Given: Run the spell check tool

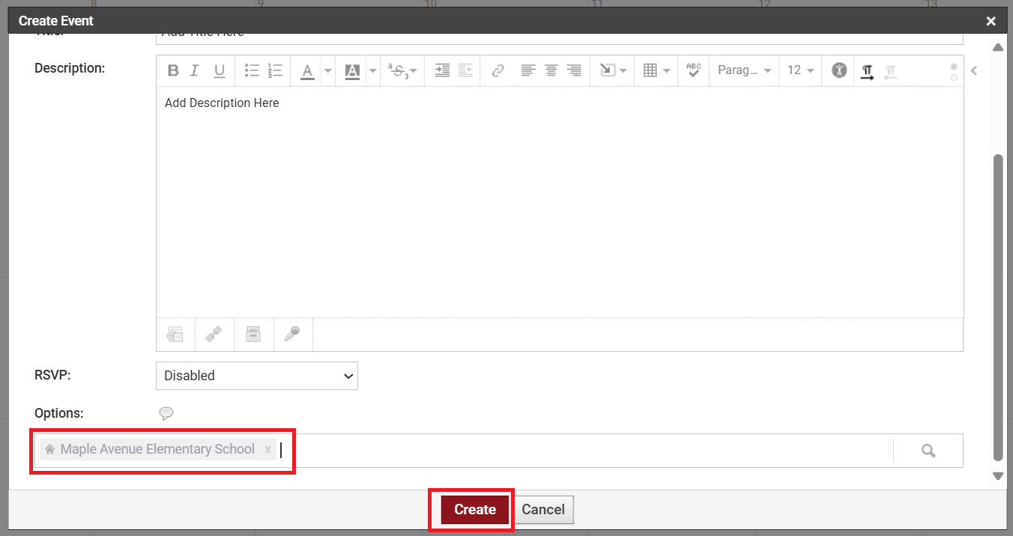Looking at the screenshot, I should tap(693, 70).
